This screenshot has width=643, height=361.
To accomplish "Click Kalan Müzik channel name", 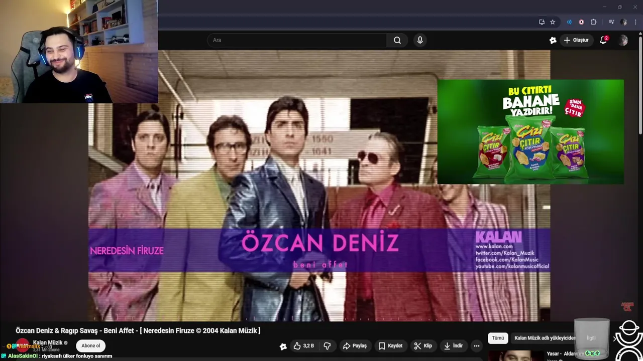I will 48,343.
